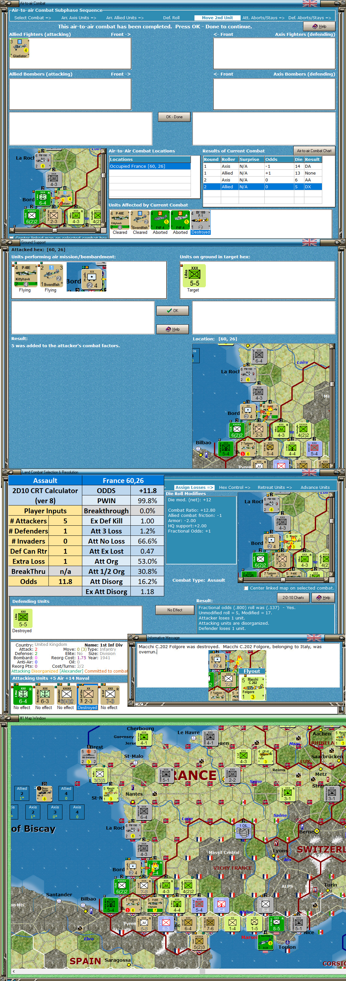The width and height of the screenshot is (346, 981).
Task: Select Hex Control step in Land Combat
Action: coord(234,488)
